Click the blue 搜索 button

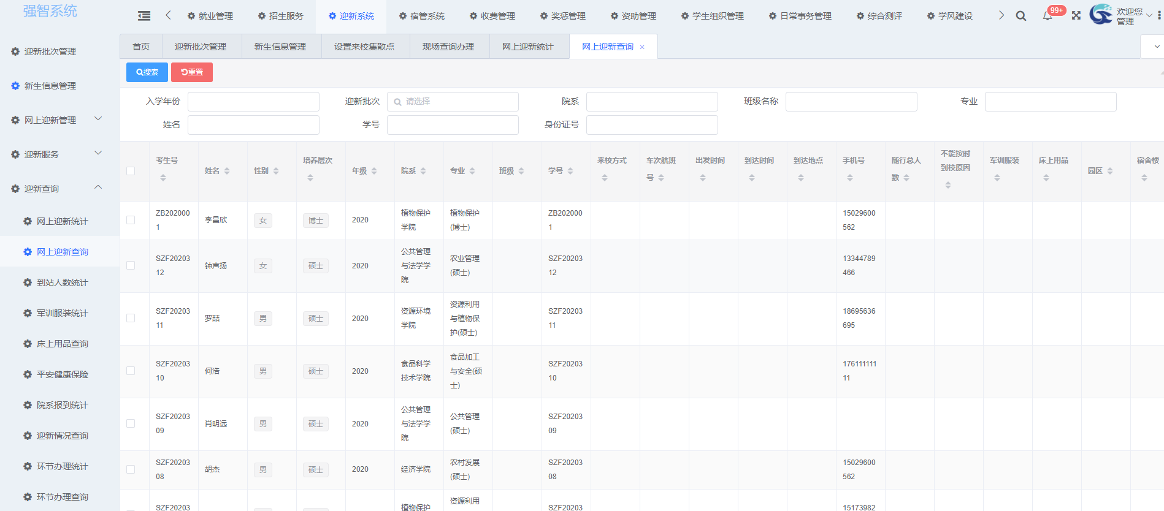(147, 72)
